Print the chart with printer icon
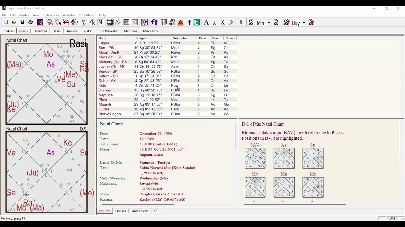The width and height of the screenshot is (405, 227). pos(31,22)
